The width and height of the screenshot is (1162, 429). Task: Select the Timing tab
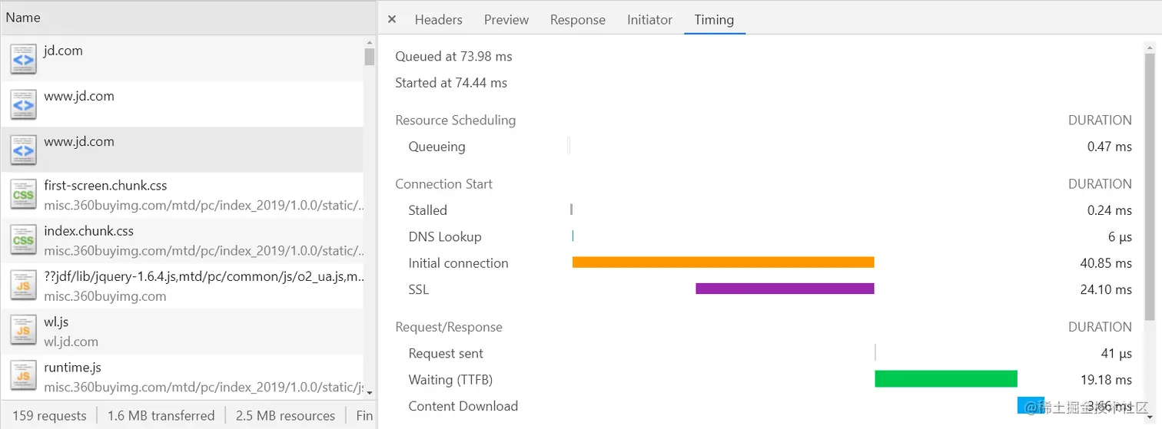(x=714, y=20)
